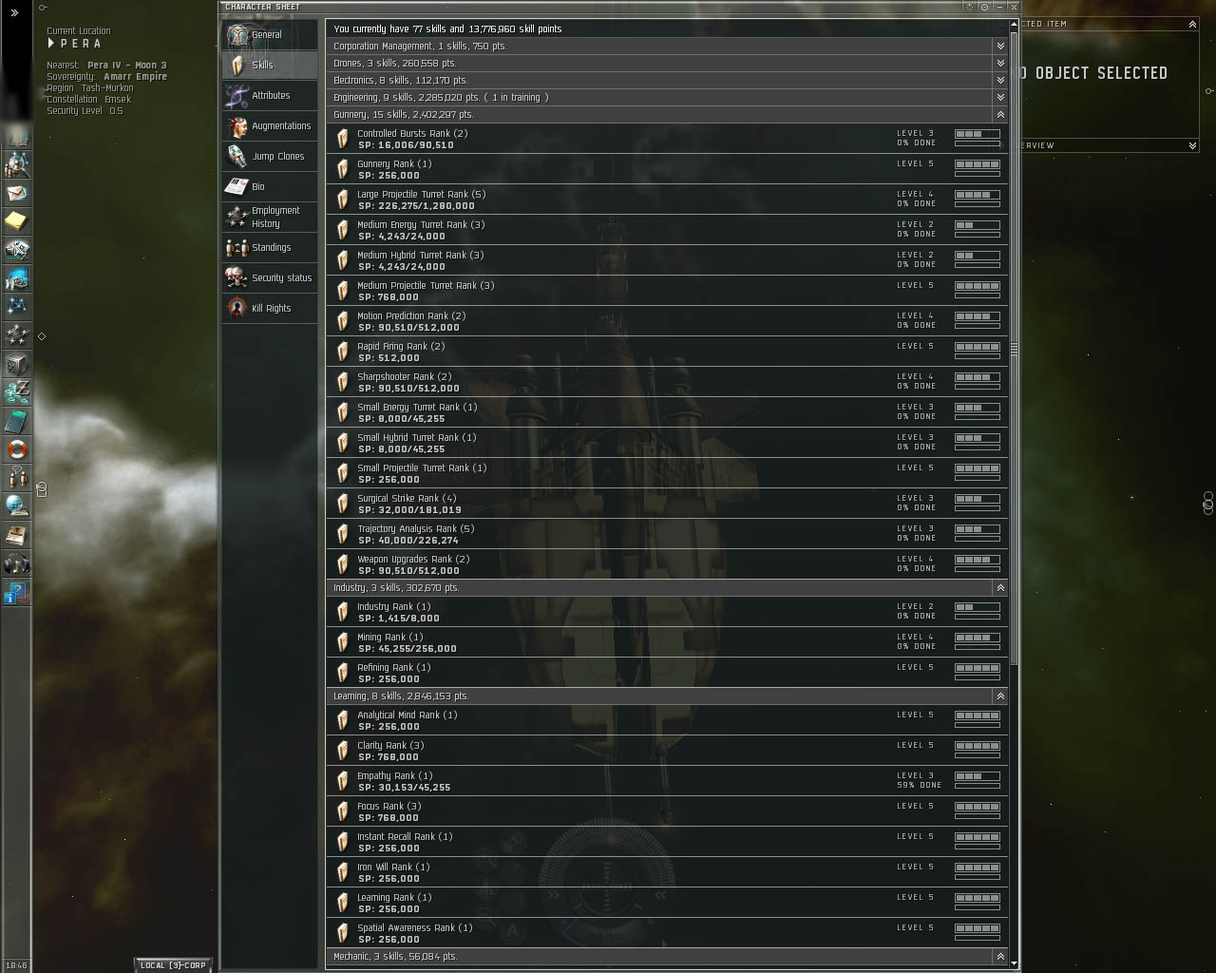Show the Employment History tab
Screen dimensions: 1216x973
click(x=270, y=218)
